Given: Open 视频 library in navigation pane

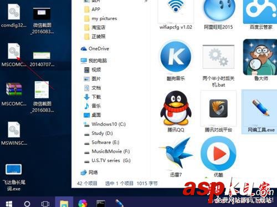Looking at the screenshot, I should point(93,70).
